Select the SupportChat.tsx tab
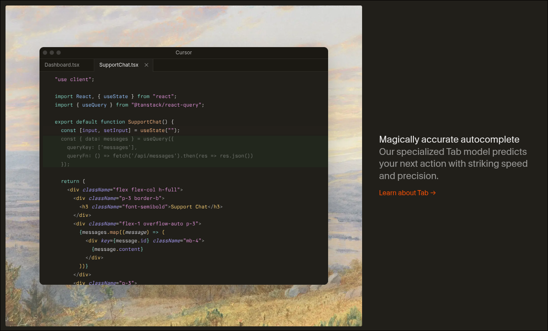Image resolution: width=548 pixels, height=331 pixels. click(118, 65)
